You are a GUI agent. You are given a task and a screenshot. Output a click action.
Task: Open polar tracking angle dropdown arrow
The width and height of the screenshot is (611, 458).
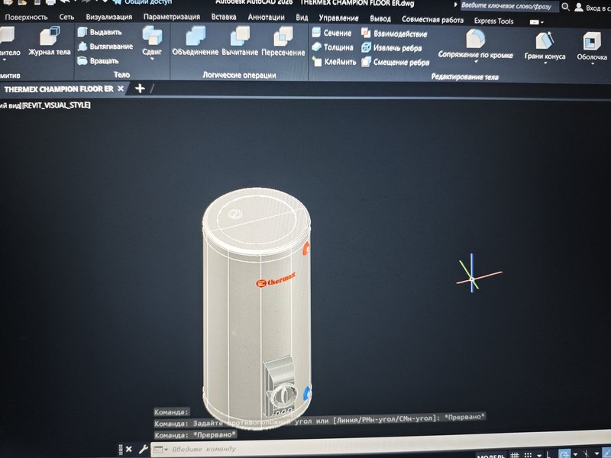[x=575, y=455]
